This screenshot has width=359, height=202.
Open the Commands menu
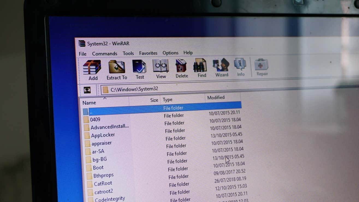(105, 54)
